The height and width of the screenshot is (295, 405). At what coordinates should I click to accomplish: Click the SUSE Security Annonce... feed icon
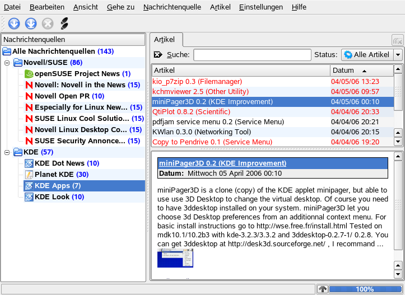pos(29,141)
